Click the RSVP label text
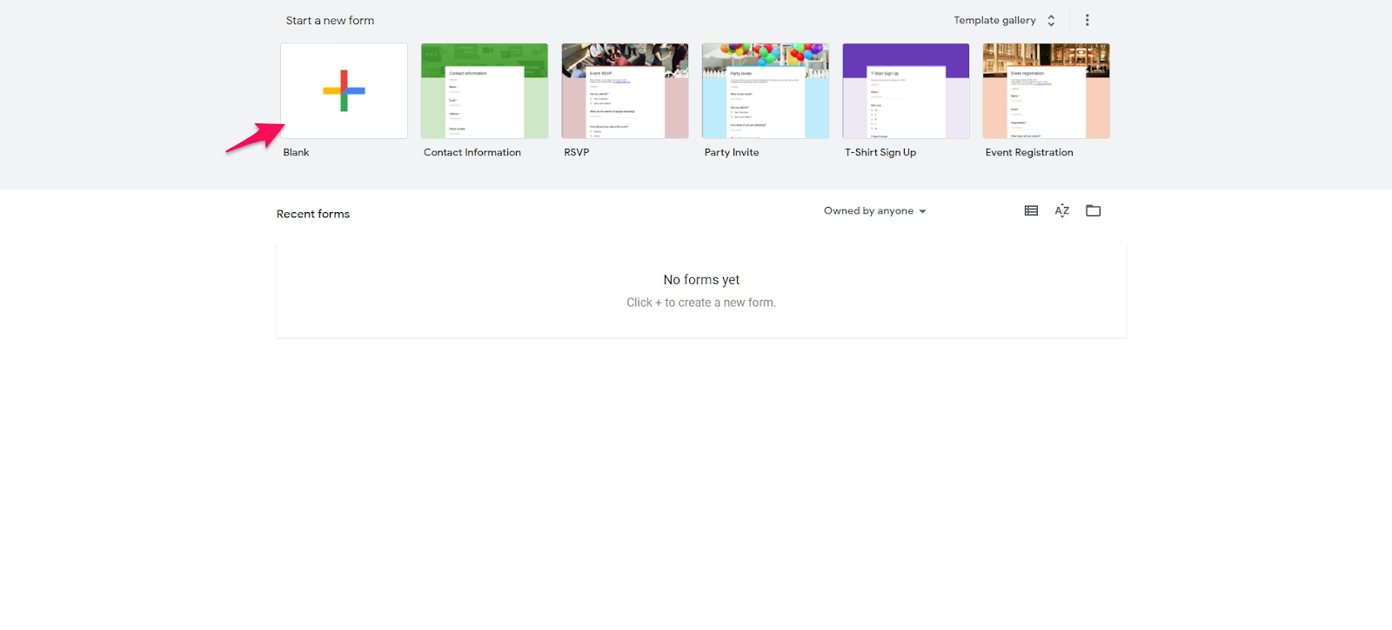The width and height of the screenshot is (1392, 630). (577, 152)
